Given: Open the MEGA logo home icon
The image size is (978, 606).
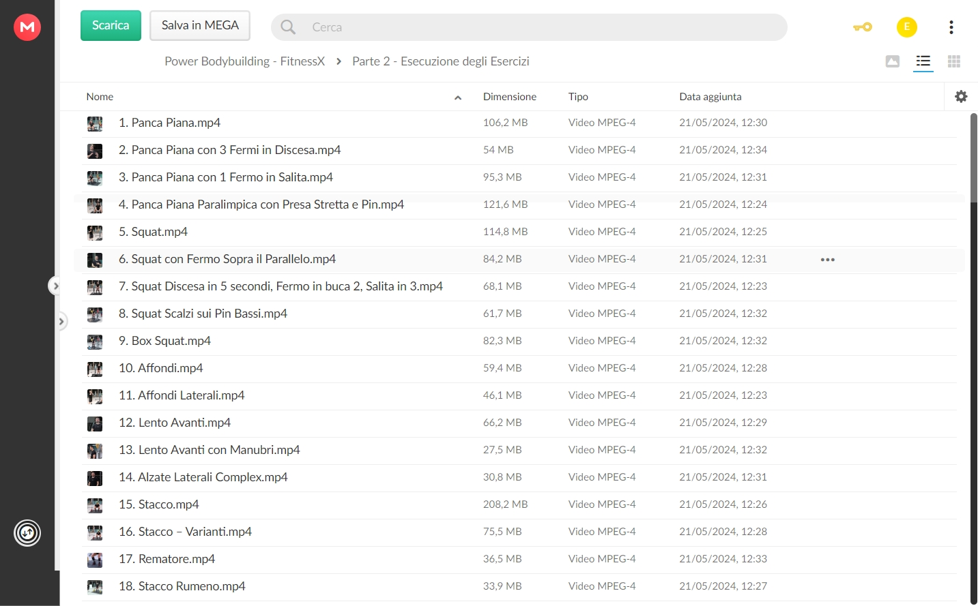Looking at the screenshot, I should 27,27.
